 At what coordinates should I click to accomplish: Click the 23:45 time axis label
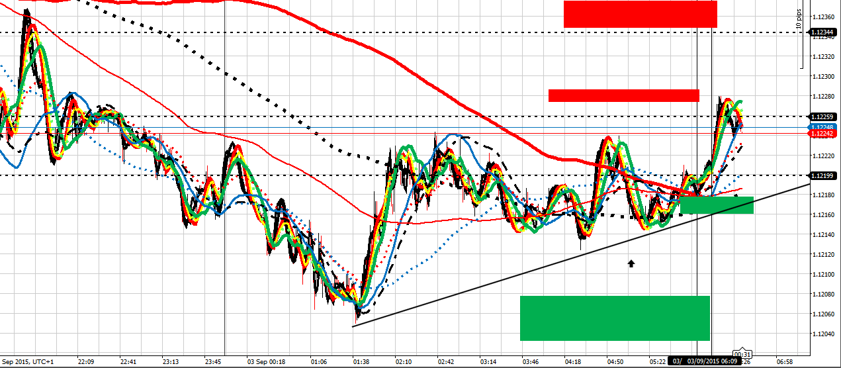[213, 362]
